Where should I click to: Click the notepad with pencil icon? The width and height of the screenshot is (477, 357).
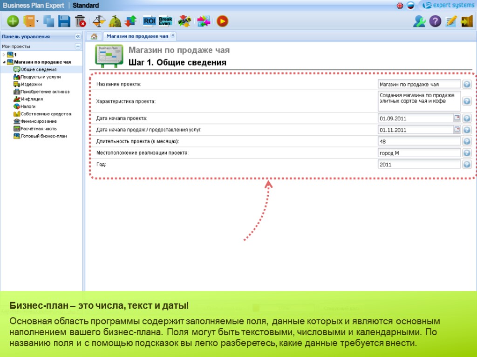click(451, 21)
